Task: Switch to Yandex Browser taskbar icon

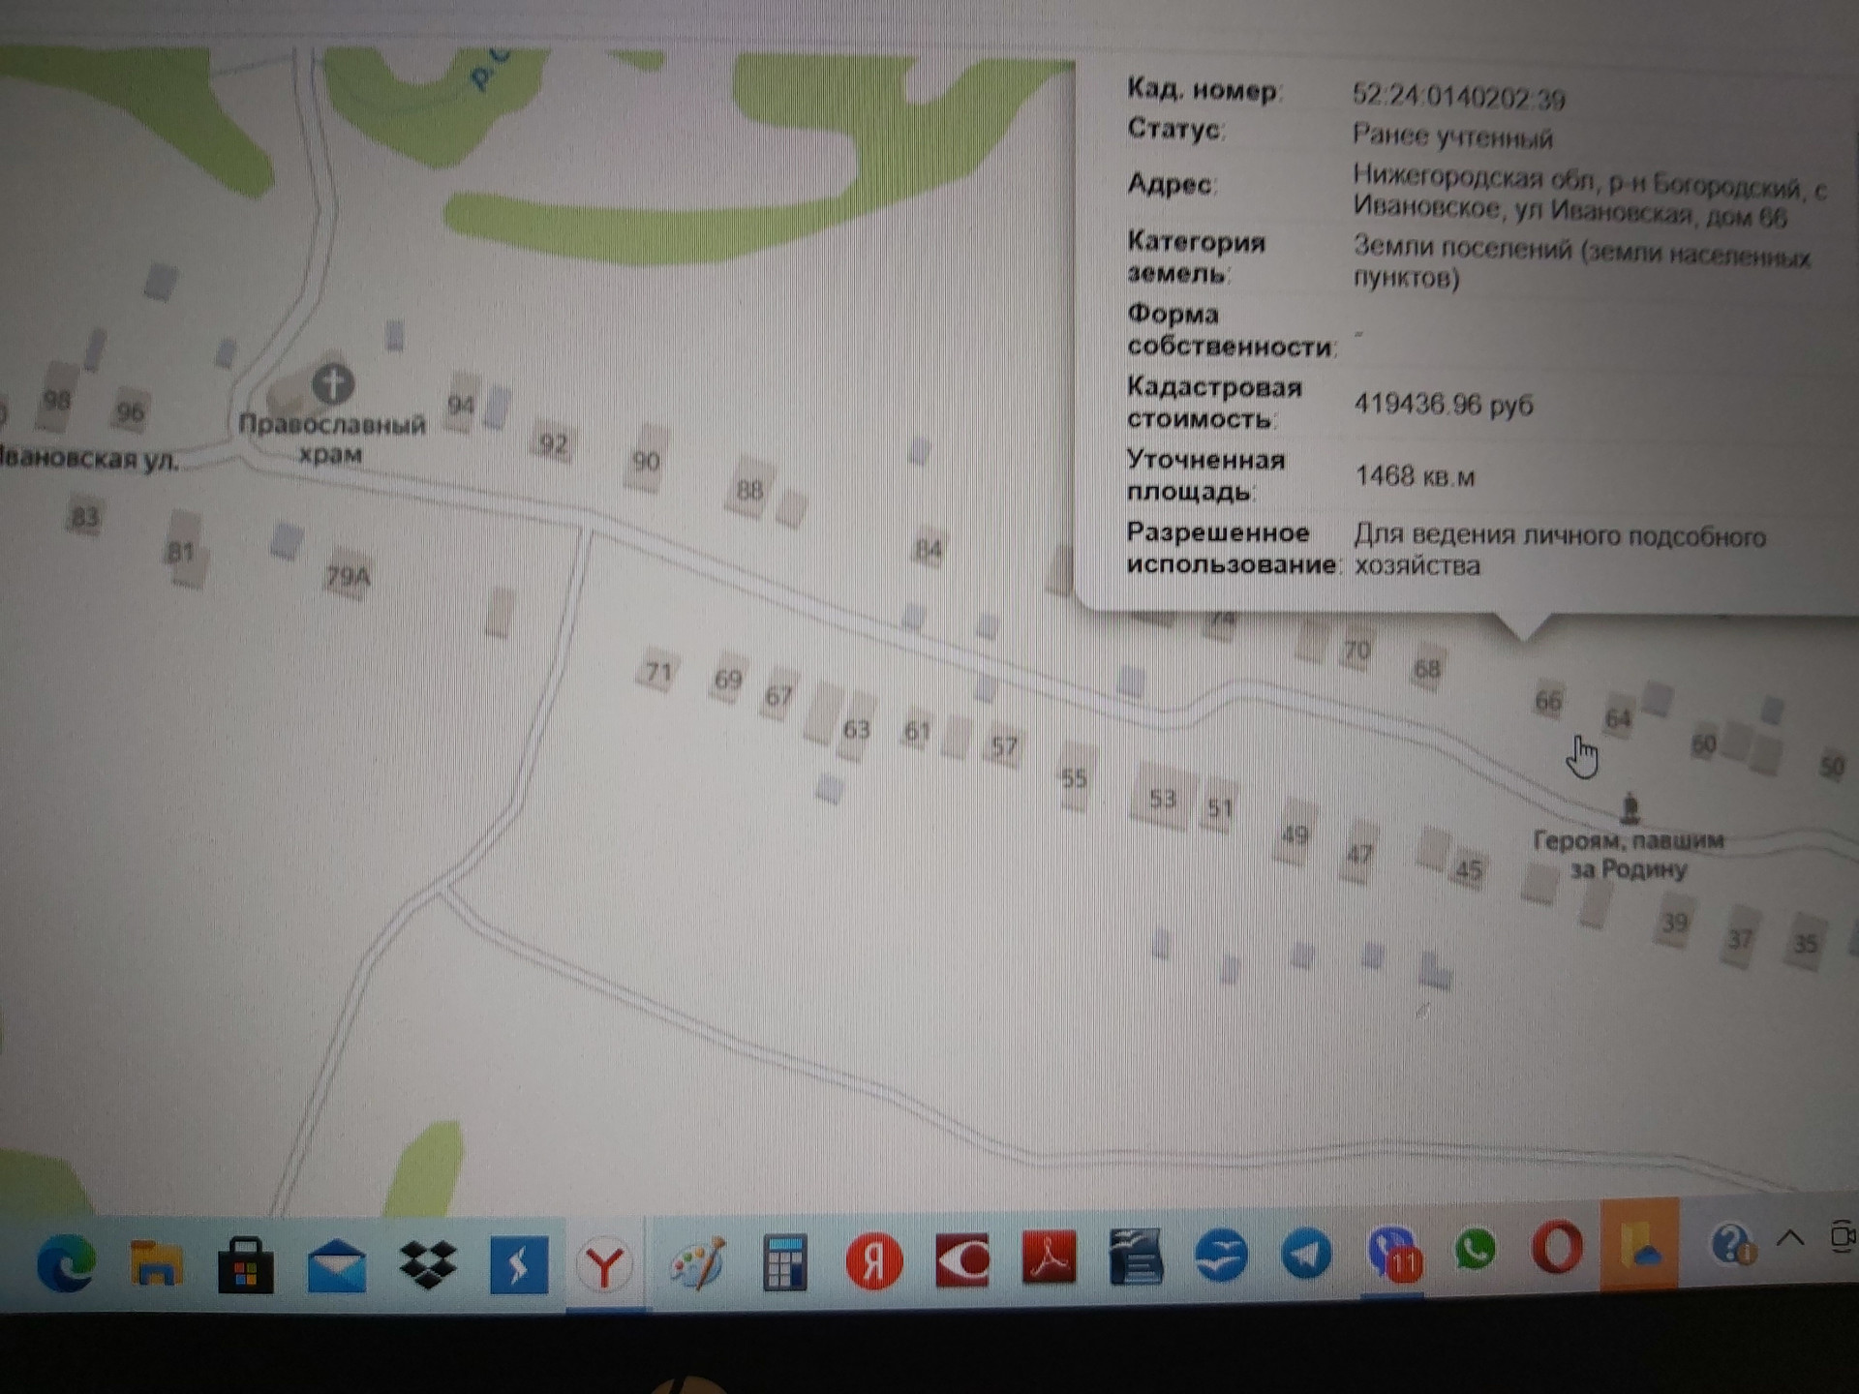Action: coord(605,1263)
